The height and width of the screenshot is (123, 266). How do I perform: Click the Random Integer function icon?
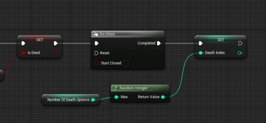click(116, 88)
